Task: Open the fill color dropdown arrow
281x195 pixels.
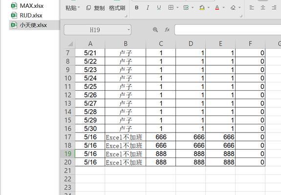Action: click(209, 8)
